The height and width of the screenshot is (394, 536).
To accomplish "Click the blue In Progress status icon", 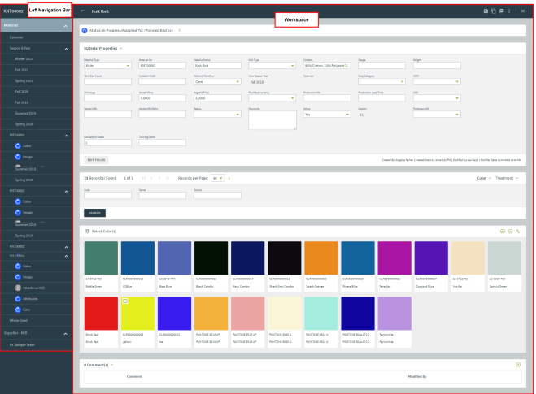I will [x=85, y=29].
